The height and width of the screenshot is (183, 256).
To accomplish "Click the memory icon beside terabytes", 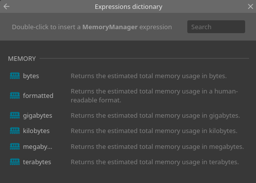I will tap(15, 162).
